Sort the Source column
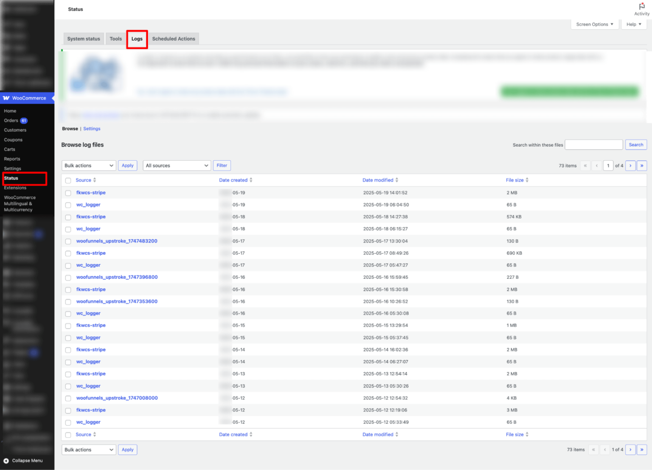Image resolution: width=652 pixels, height=470 pixels. tap(84, 180)
